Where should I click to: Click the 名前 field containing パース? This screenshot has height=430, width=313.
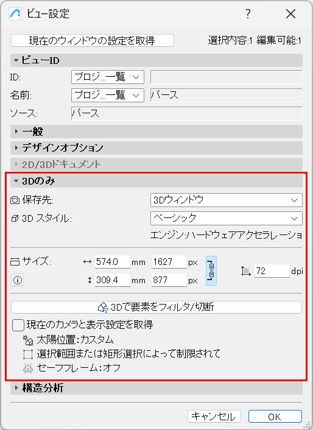tap(226, 95)
